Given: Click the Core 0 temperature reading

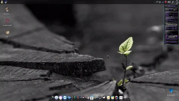Looking at the screenshot, I should click(x=171, y=26).
